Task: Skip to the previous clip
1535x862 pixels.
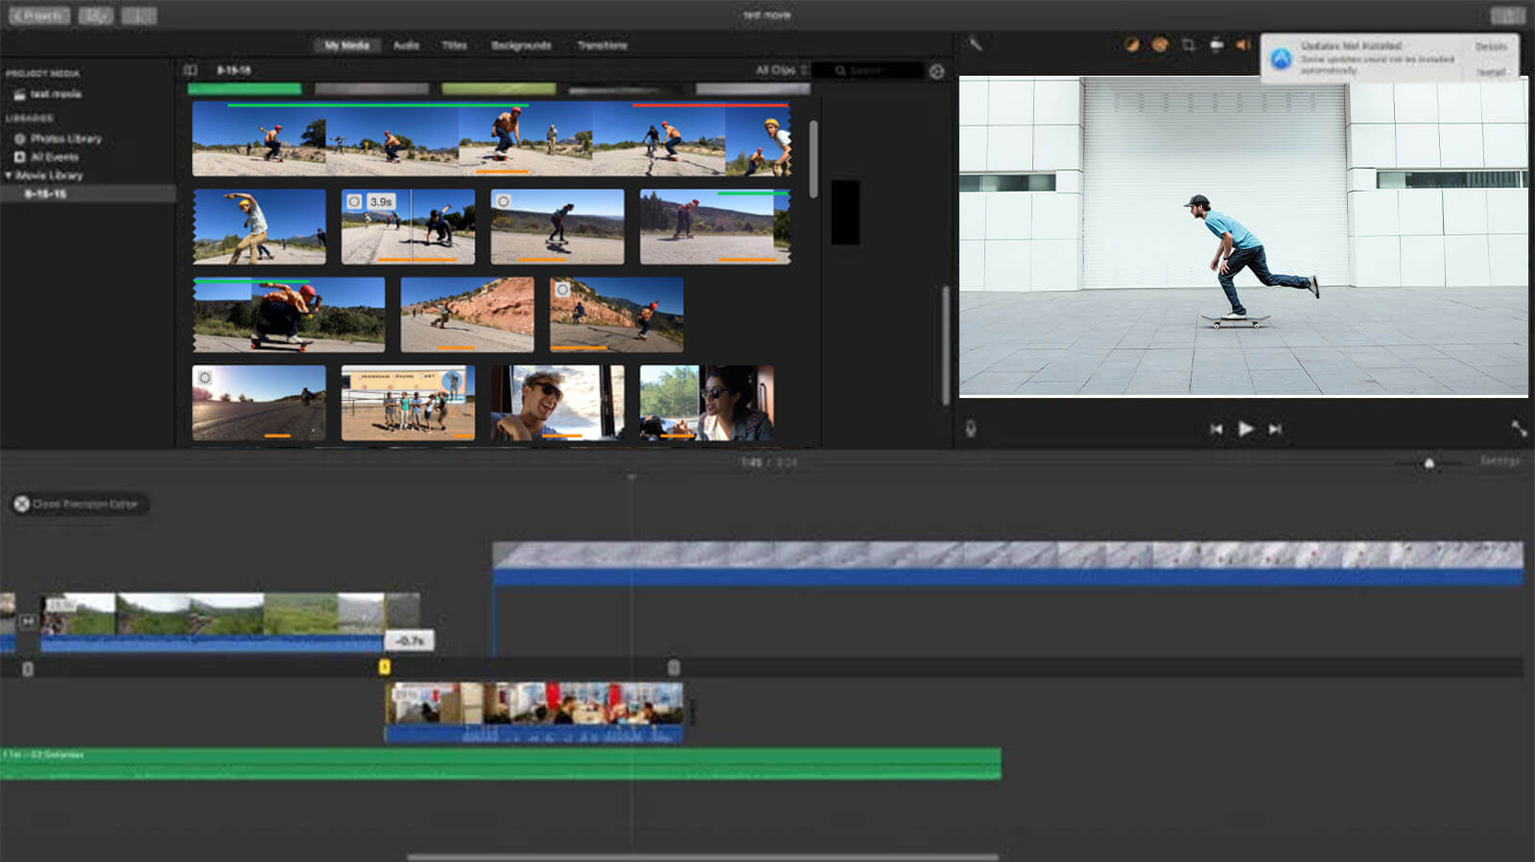Action: pyautogui.click(x=1216, y=429)
